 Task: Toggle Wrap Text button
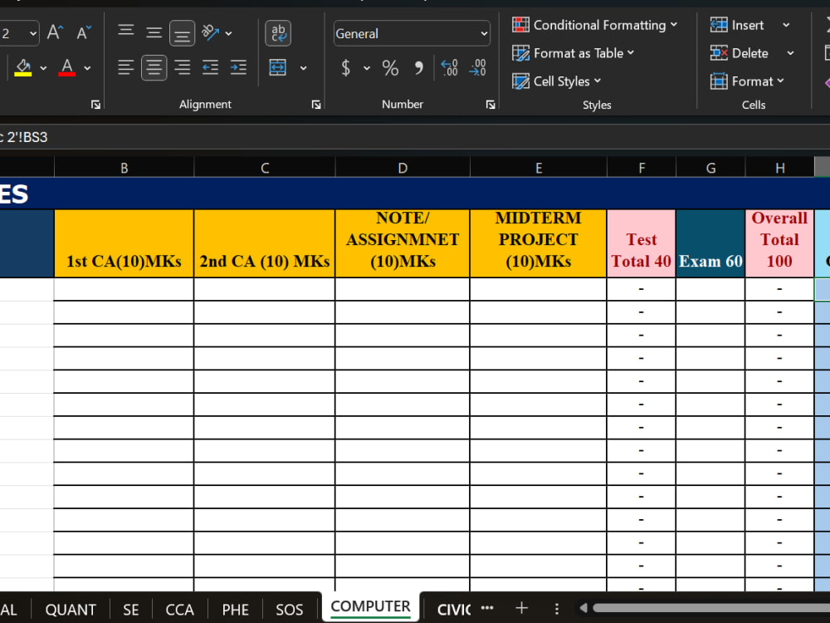(x=278, y=33)
